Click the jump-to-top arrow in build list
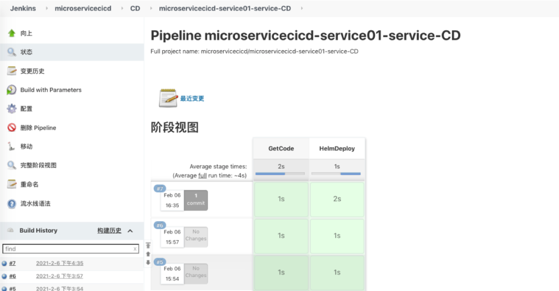Viewport: 559px width, 291px height. [148, 246]
